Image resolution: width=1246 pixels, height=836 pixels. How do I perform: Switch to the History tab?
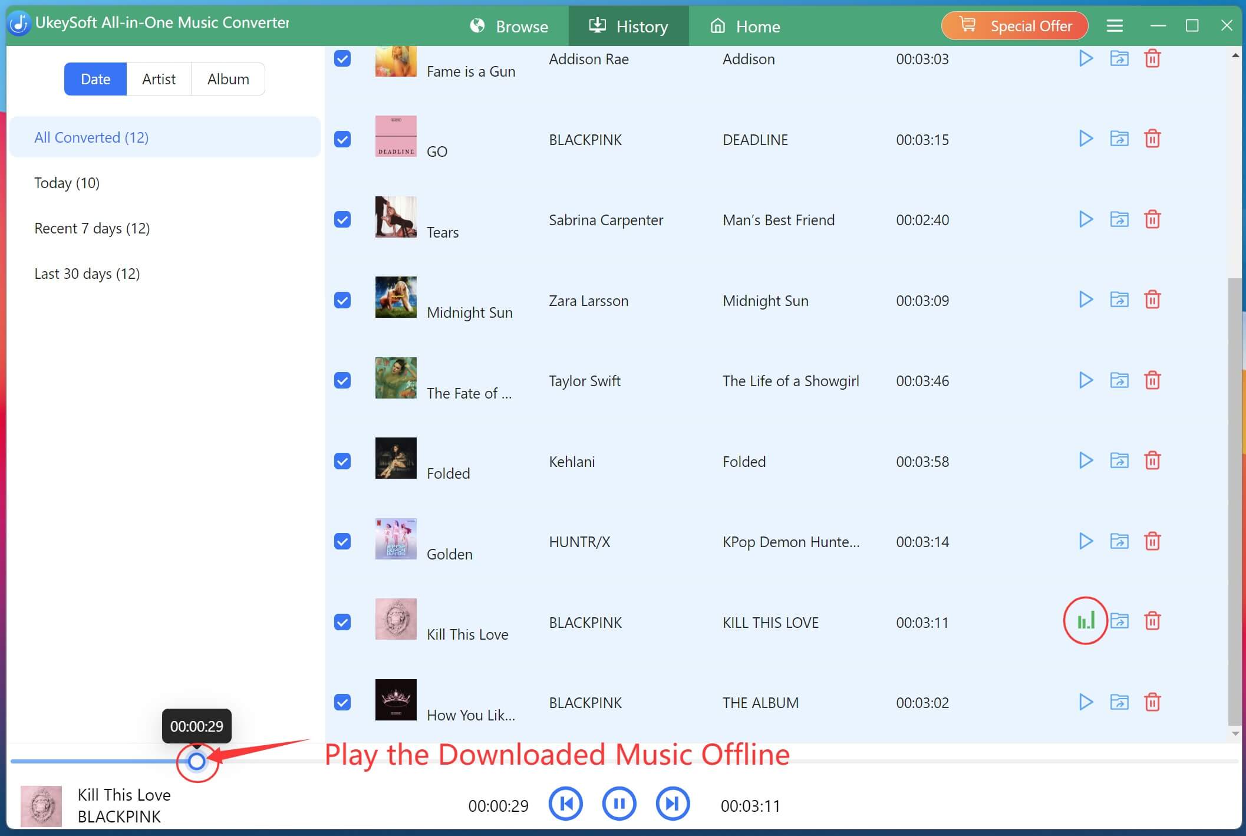628,27
